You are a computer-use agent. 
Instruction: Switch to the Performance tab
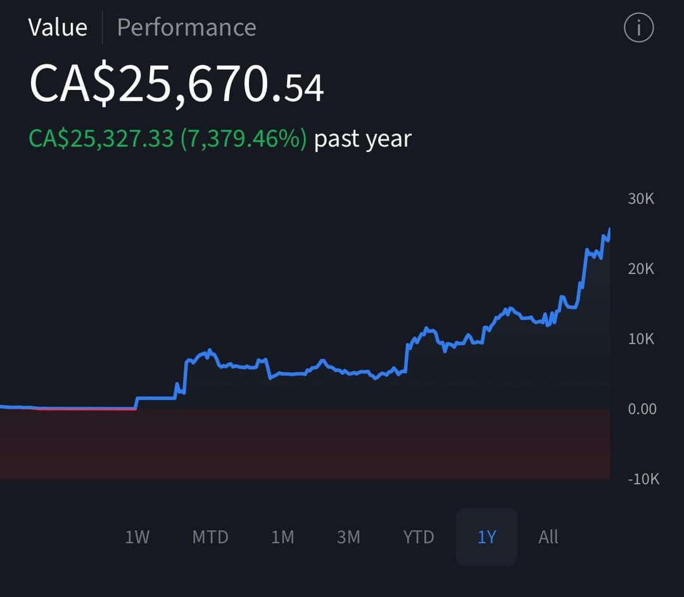tap(186, 28)
